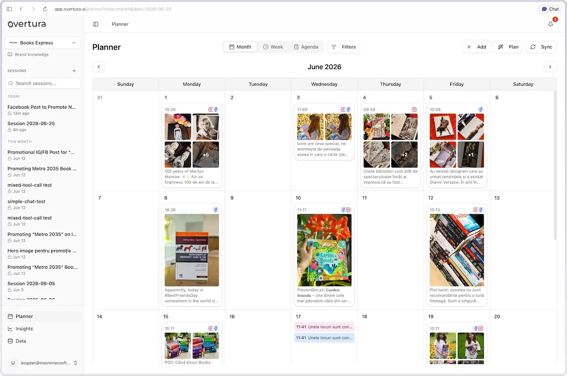Click Instagram icon on June 10 post
Image resolution: width=567 pixels, height=376 pixels.
pyautogui.click(x=348, y=210)
